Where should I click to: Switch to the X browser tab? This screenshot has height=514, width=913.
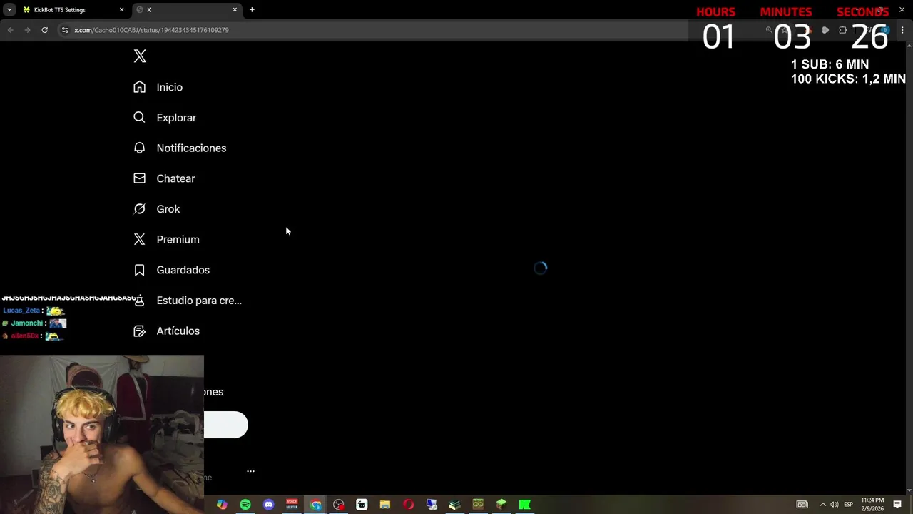tap(187, 10)
